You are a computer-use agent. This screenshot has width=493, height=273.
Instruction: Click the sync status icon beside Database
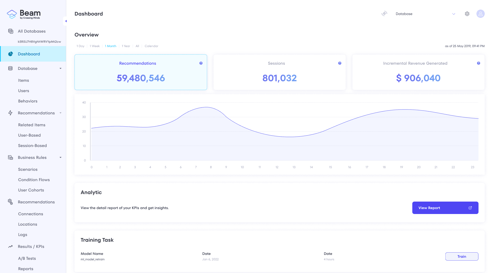[384, 14]
